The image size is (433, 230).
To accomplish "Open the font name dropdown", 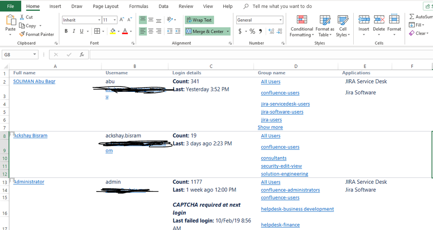I will pos(99,20).
